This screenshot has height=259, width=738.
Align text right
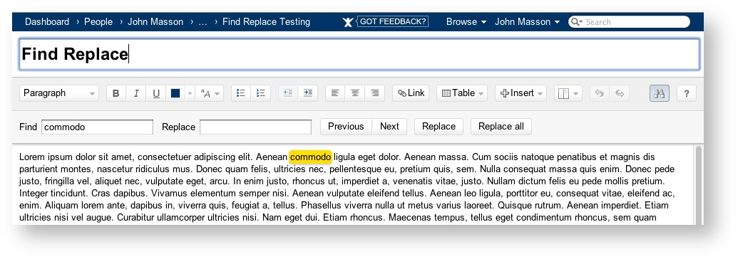(x=374, y=93)
